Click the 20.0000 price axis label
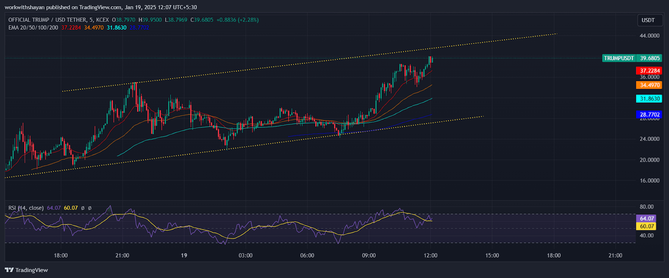This screenshot has height=278, width=669. (649, 160)
